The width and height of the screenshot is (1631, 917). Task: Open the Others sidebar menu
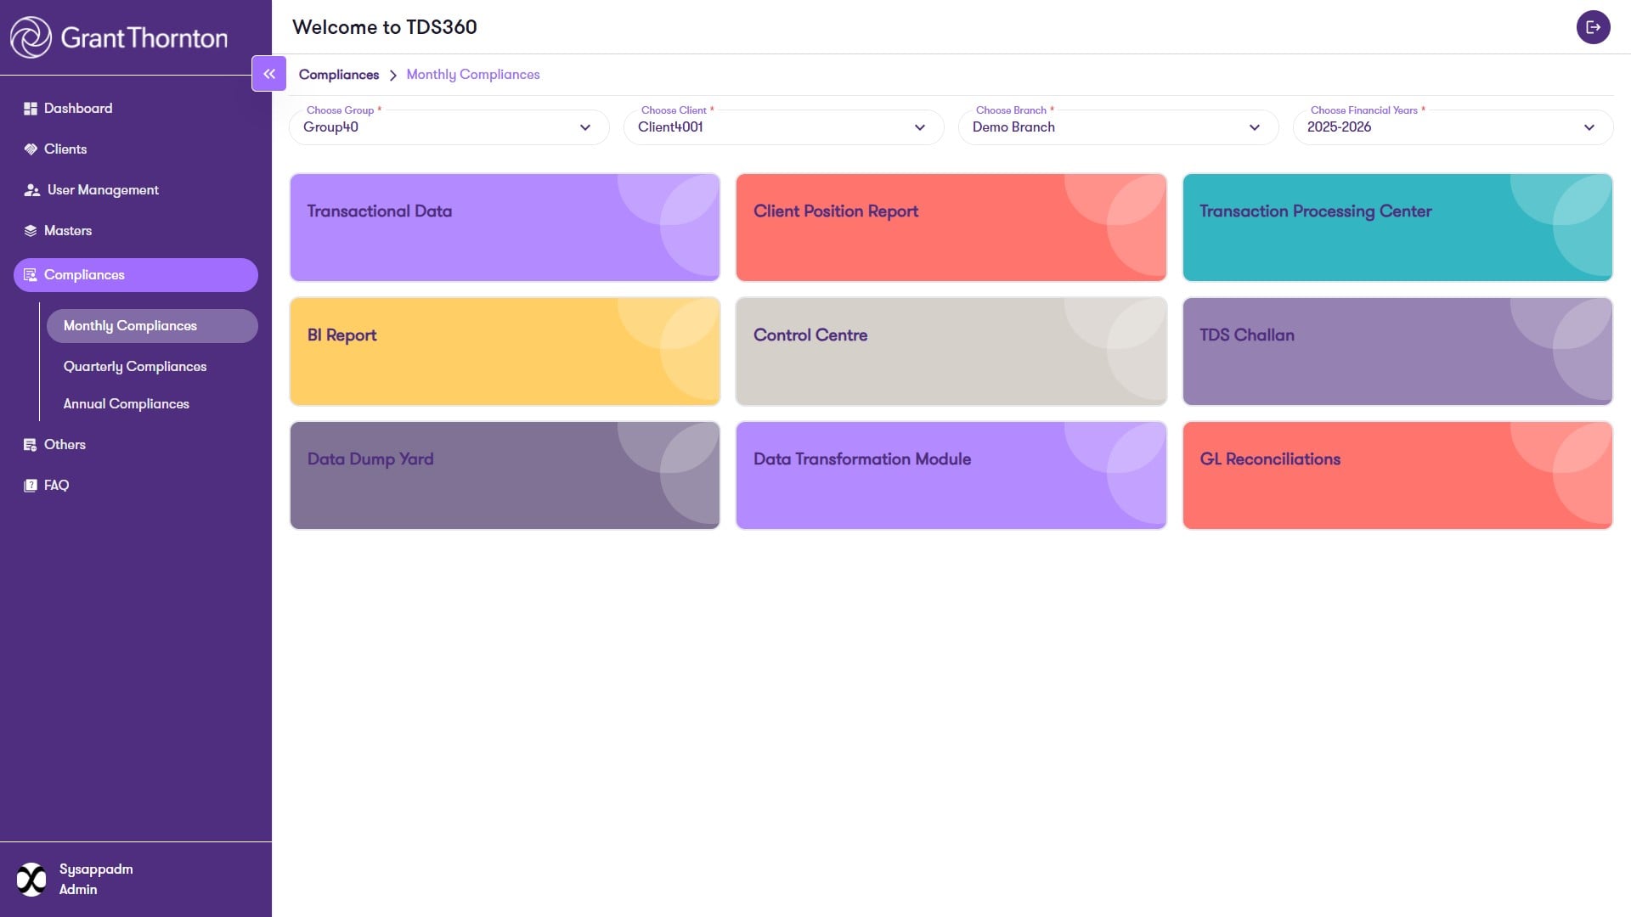(x=136, y=445)
